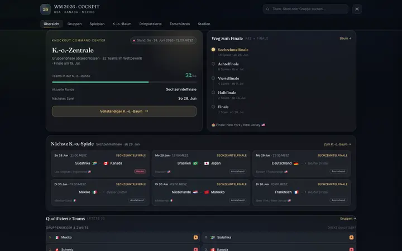This screenshot has width=402, height=251.
Task: Click the Anstehend badge on Frankreich card
Action: pyautogui.click(x=338, y=200)
